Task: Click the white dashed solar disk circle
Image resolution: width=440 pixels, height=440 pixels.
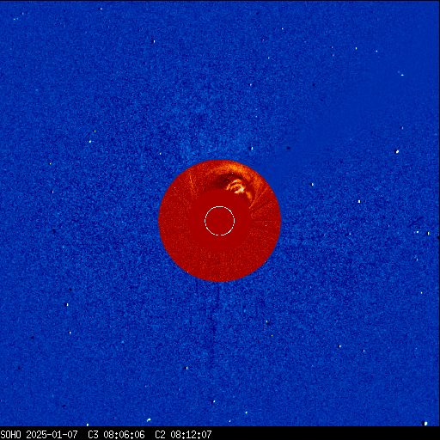Action: click(219, 221)
